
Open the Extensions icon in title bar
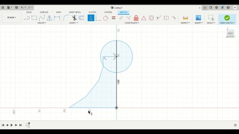pyautogui.click(x=211, y=7)
